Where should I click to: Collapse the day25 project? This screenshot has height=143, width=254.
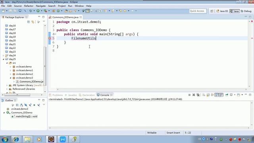pyautogui.click(x=4, y=59)
